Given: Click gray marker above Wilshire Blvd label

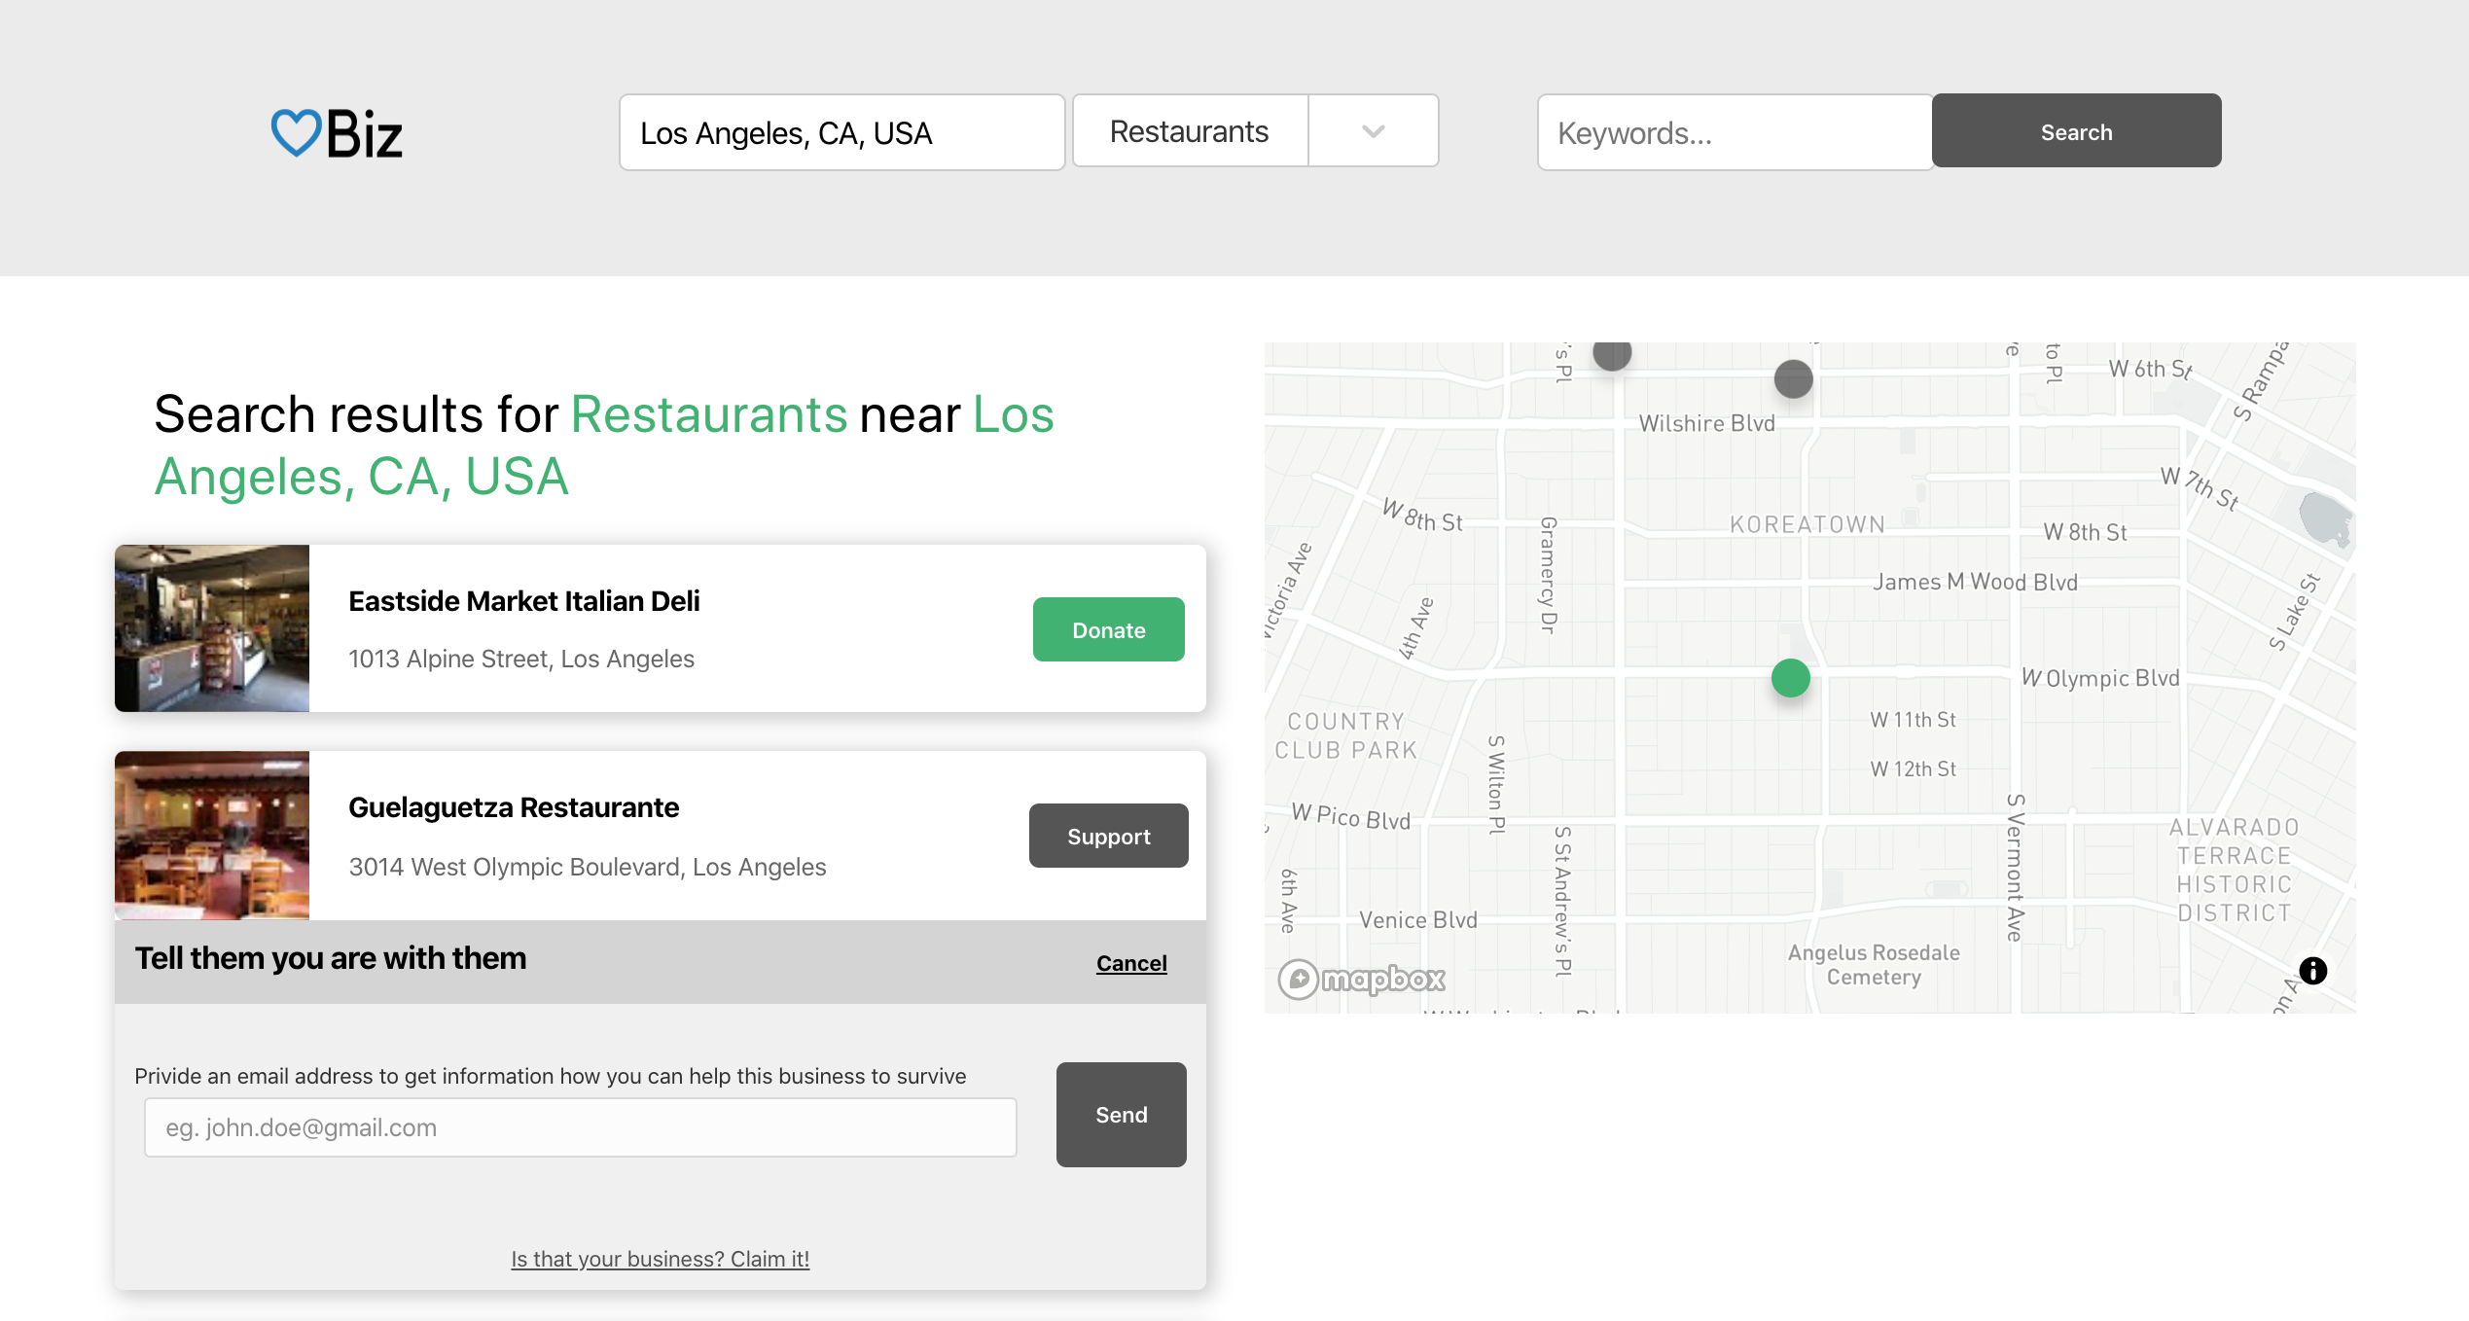Looking at the screenshot, I should 1793,379.
